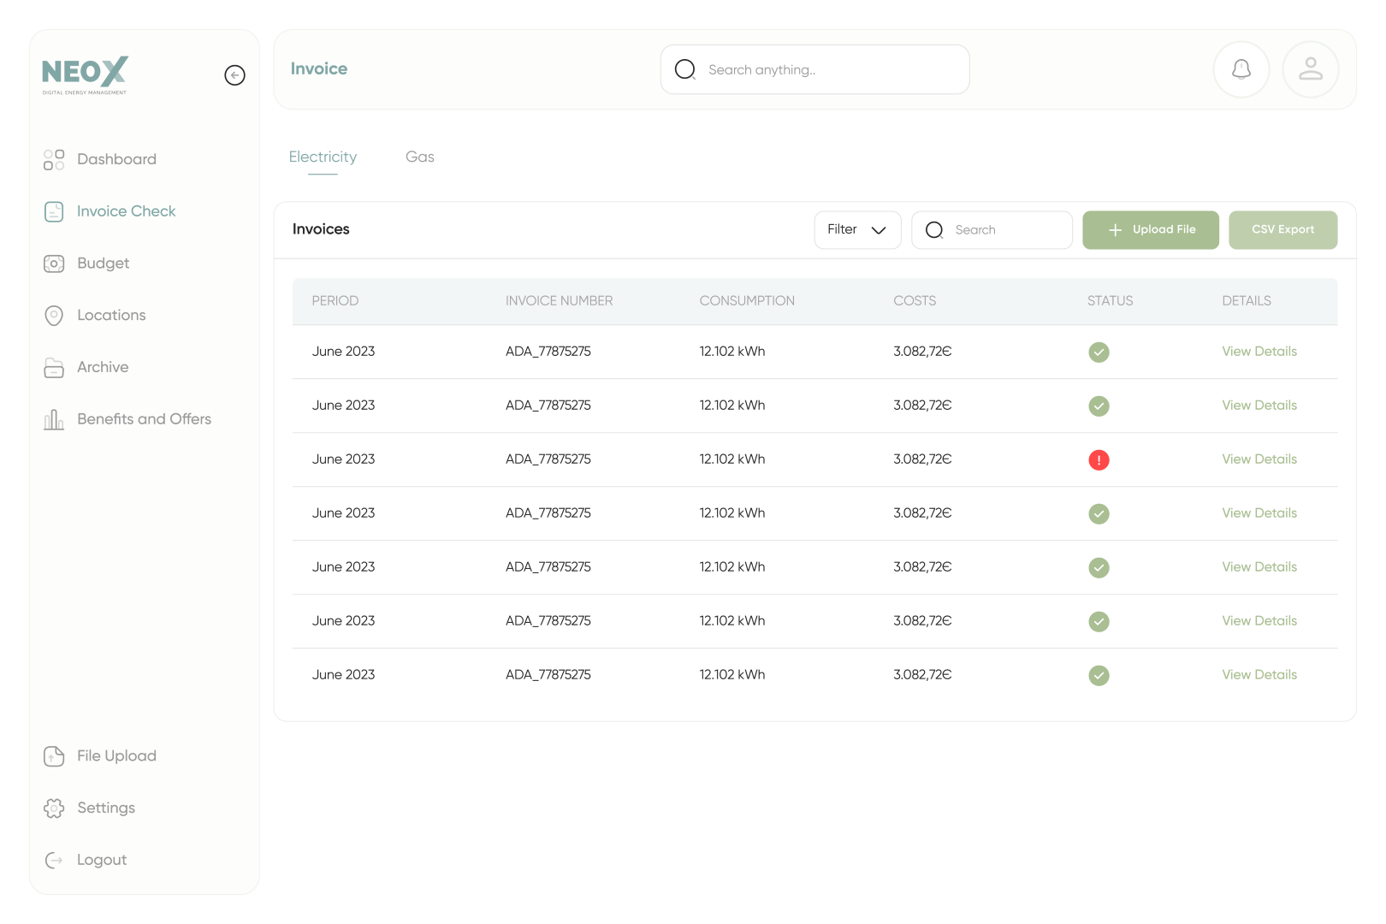This screenshot has height=924, width=1386.
Task: Open the user profile icon
Action: [1310, 69]
